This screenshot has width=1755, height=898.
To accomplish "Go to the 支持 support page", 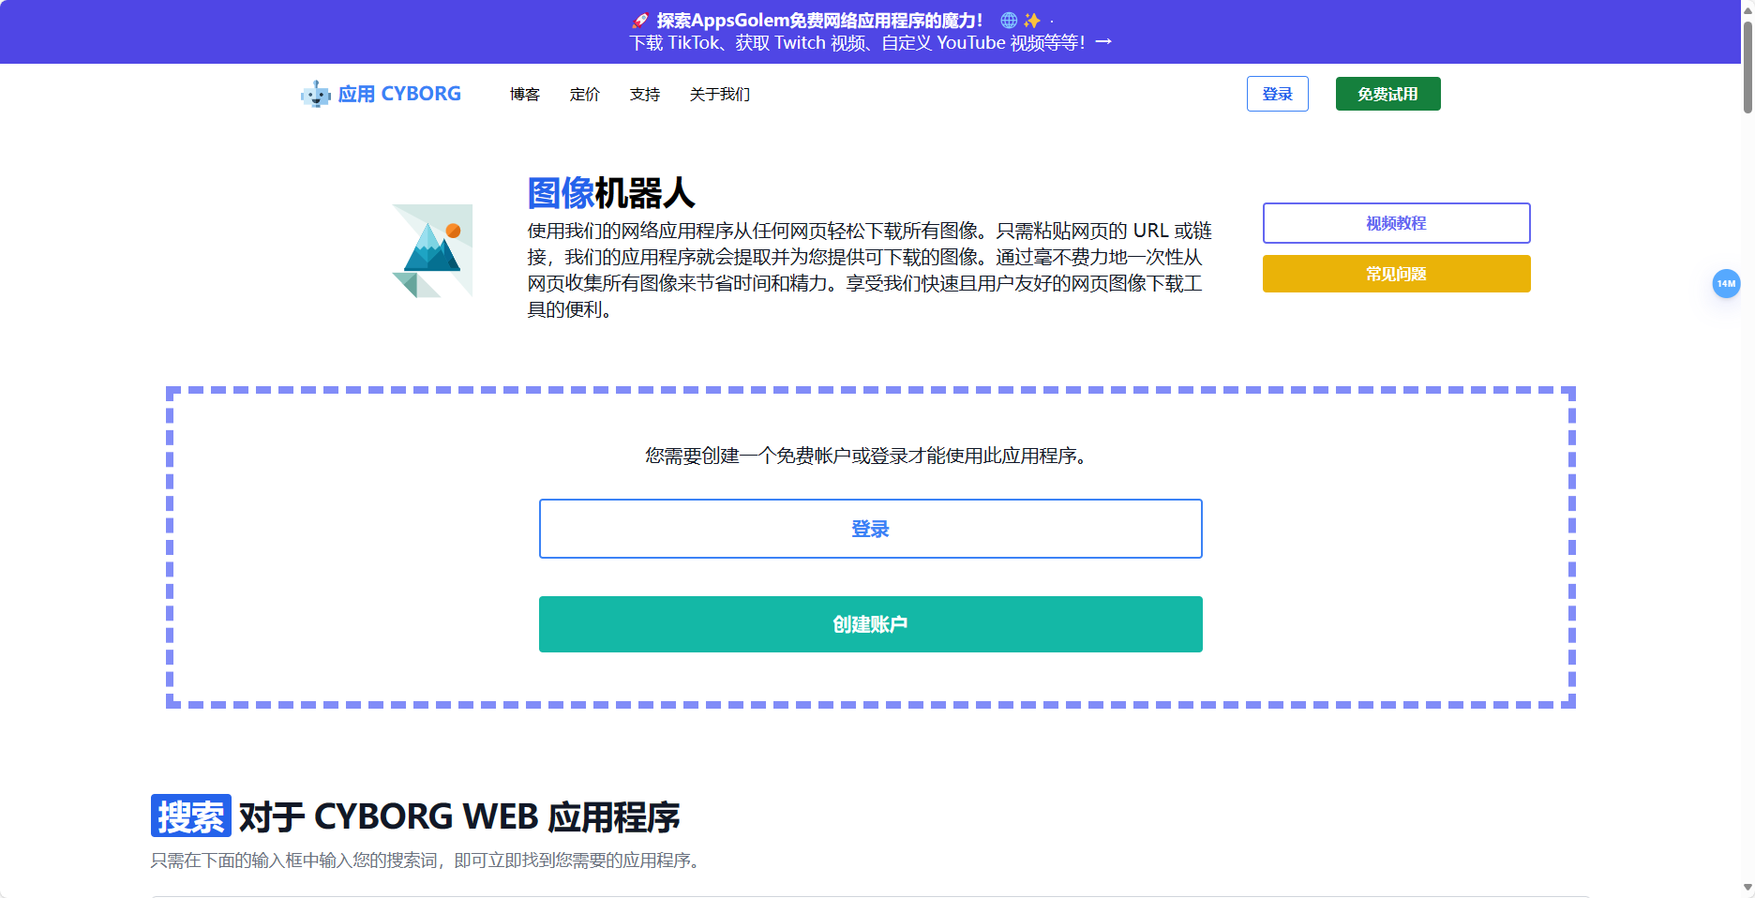I will coord(645,94).
